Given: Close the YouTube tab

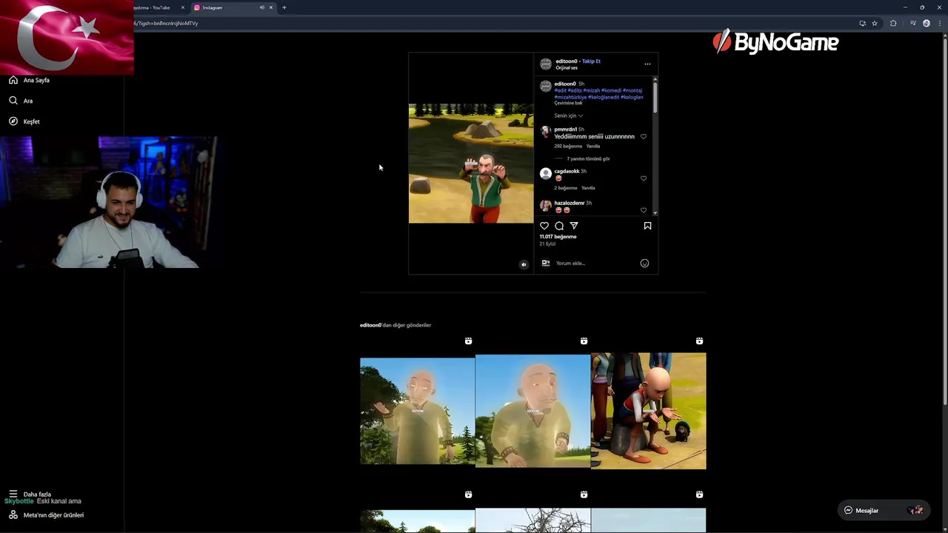Looking at the screenshot, I should click(x=182, y=7).
